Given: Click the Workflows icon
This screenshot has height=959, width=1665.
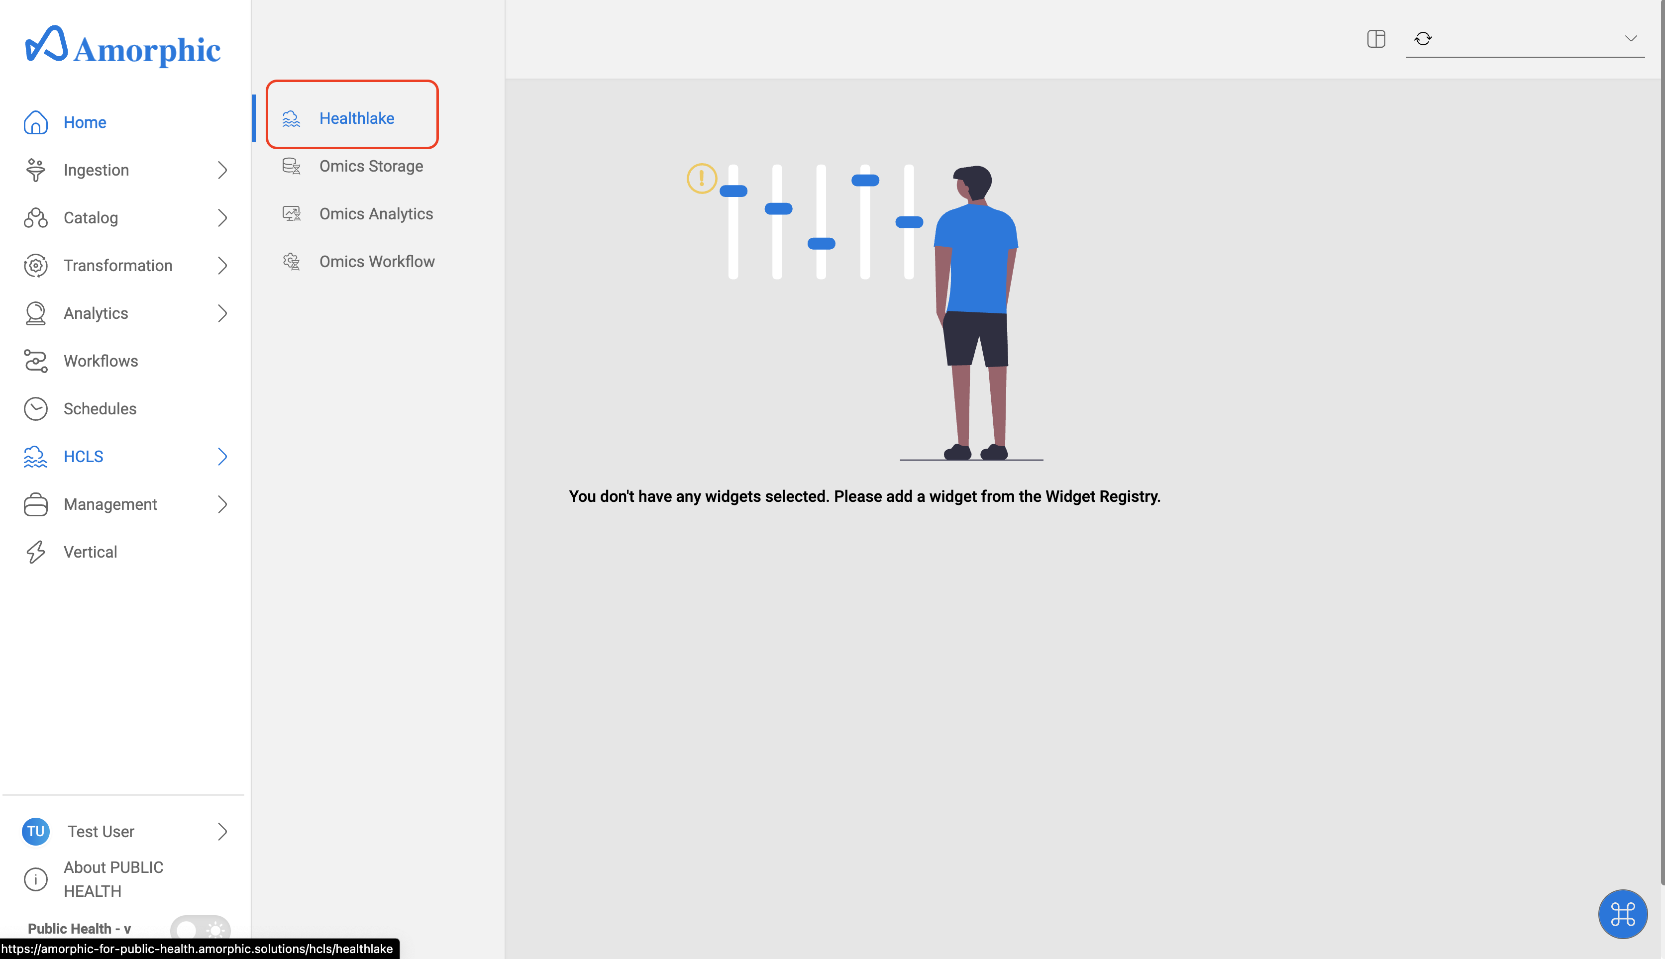Looking at the screenshot, I should pos(36,361).
